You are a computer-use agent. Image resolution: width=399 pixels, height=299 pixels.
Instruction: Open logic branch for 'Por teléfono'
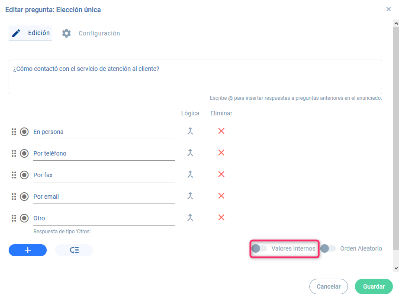(190, 153)
